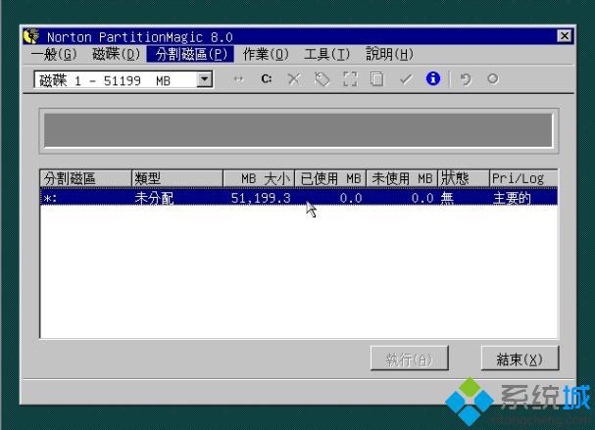Image resolution: width=595 pixels, height=430 pixels.
Task: Open the 作業(O) menu
Action: pos(266,55)
